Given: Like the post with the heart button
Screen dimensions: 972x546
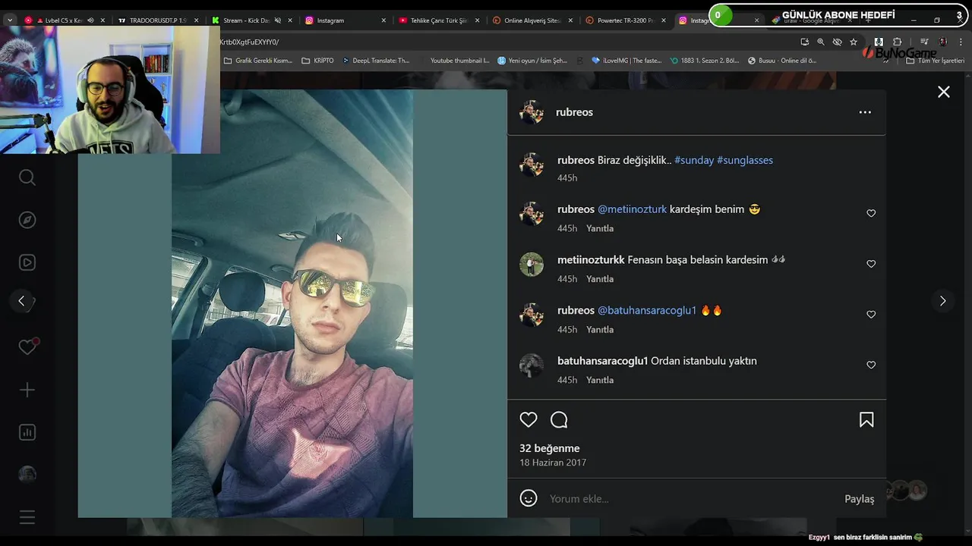Looking at the screenshot, I should [x=529, y=420].
